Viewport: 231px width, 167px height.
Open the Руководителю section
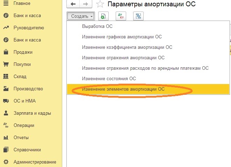tap(29, 28)
